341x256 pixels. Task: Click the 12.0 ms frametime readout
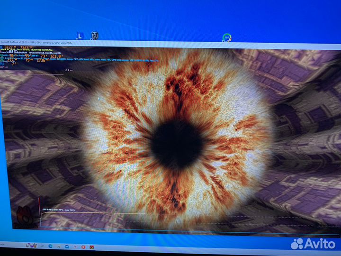[x=69, y=70]
